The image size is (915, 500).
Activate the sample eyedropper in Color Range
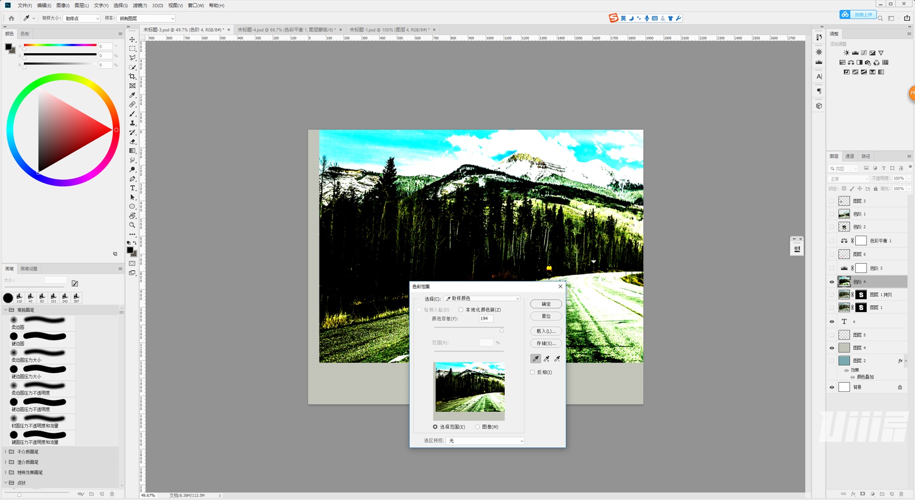point(536,359)
